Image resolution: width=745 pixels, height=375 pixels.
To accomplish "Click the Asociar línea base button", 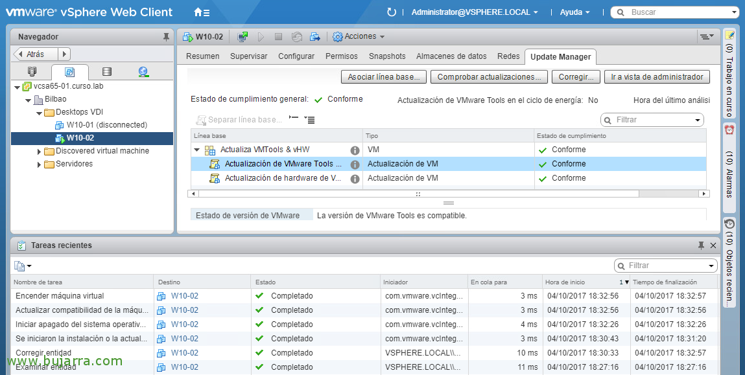I will tap(384, 77).
